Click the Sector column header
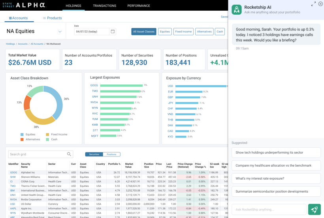 [x=52, y=164]
